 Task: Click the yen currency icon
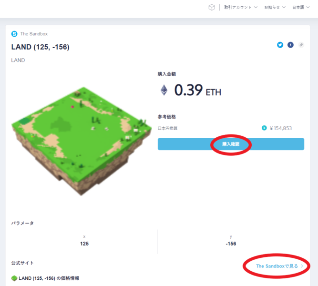(x=264, y=128)
